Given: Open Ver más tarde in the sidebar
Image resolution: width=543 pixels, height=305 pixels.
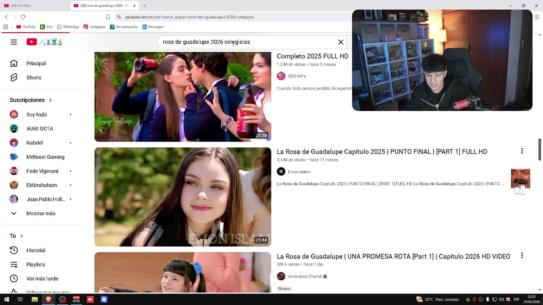Looking at the screenshot, I should (x=42, y=279).
